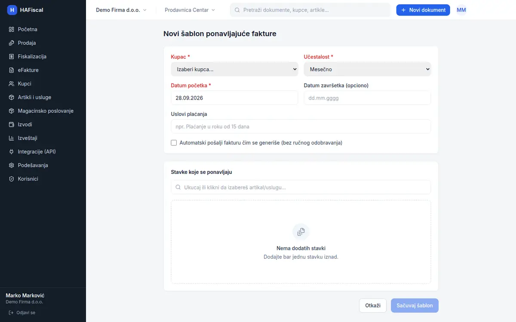
Task: Open Početna in the sidebar
Action: pyautogui.click(x=43, y=29)
